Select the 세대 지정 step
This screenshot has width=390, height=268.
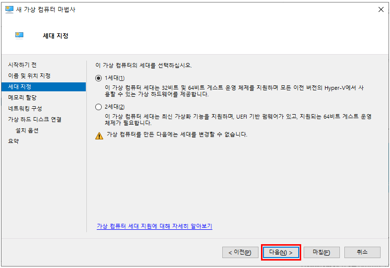tap(44, 87)
